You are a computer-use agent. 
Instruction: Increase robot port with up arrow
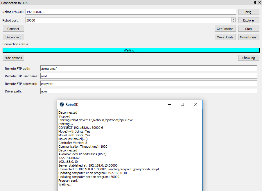[x=234, y=19]
